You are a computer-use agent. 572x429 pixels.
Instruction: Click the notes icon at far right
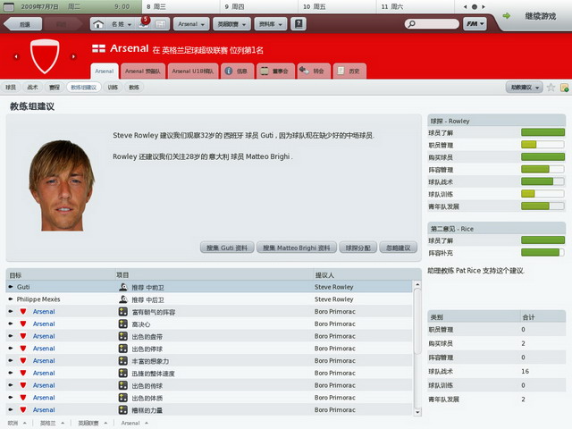[564, 88]
